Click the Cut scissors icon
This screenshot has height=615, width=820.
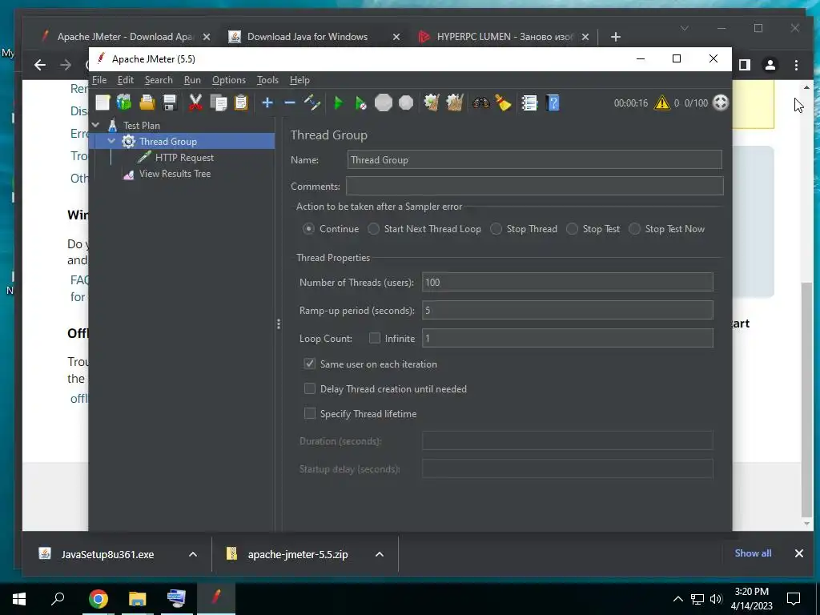pyautogui.click(x=195, y=102)
